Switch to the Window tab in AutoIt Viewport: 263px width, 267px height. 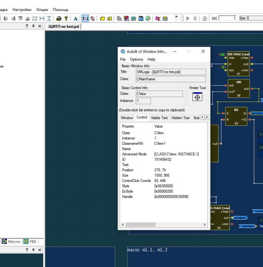click(x=127, y=118)
